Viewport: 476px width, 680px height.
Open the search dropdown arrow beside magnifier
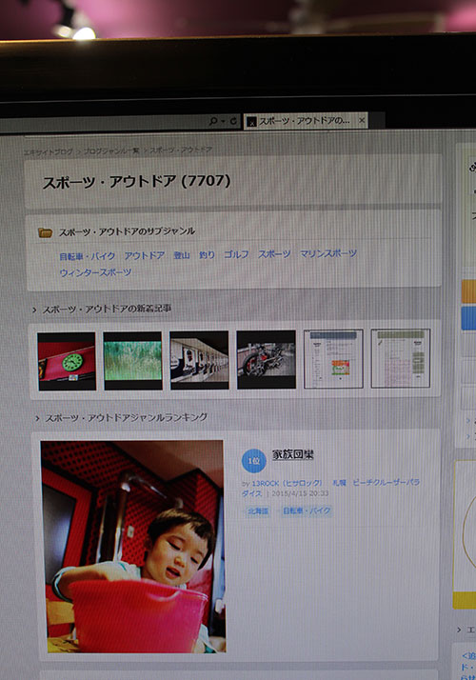pos(223,122)
